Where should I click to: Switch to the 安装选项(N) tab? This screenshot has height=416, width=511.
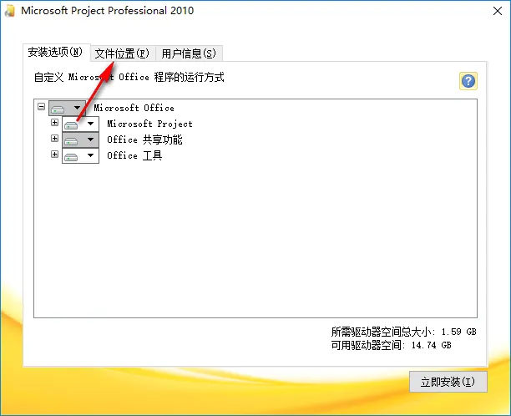pos(55,52)
